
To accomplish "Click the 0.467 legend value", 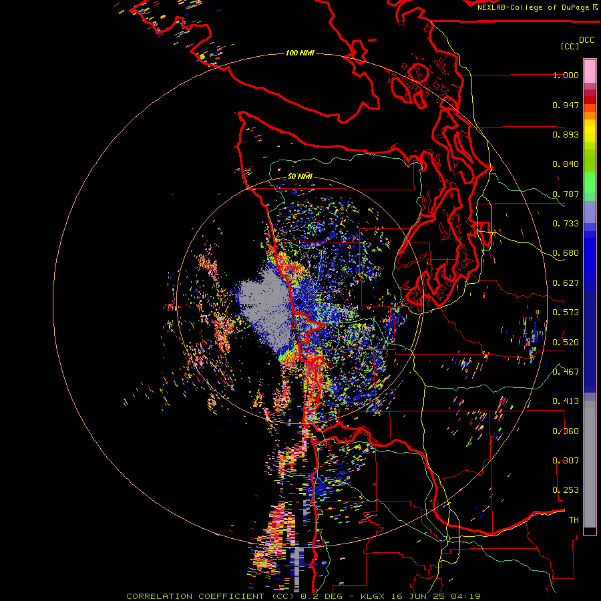I will coord(566,371).
